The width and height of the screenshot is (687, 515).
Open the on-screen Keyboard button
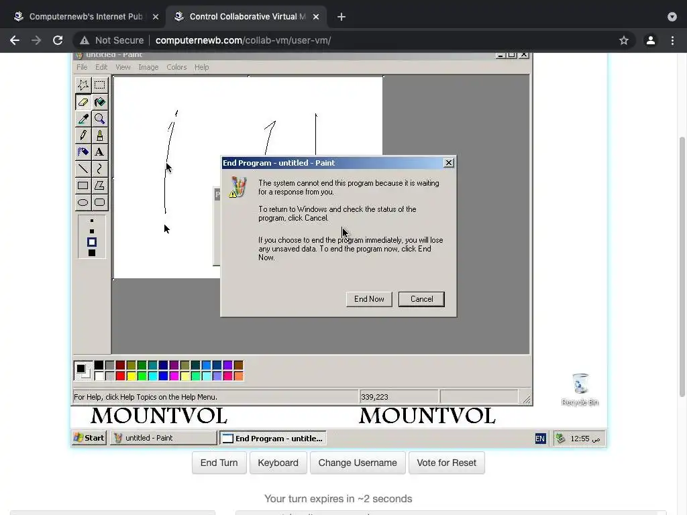click(x=278, y=463)
